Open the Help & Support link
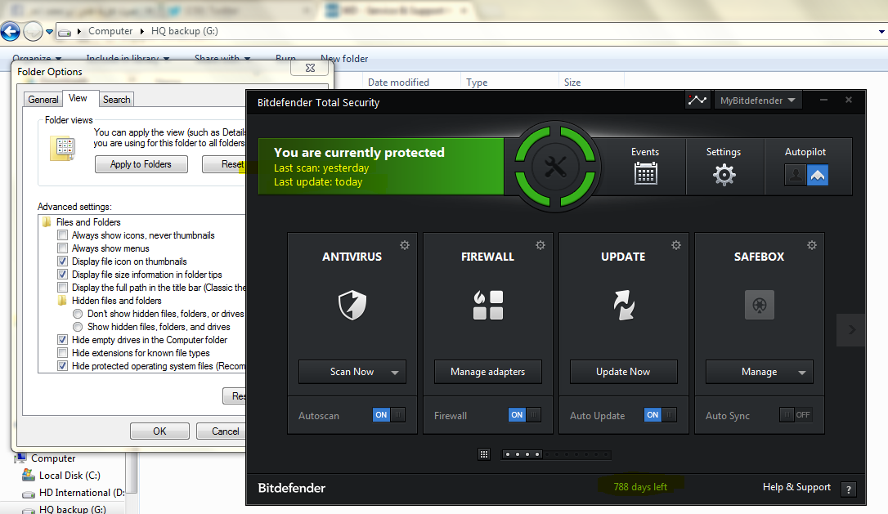 (x=796, y=487)
